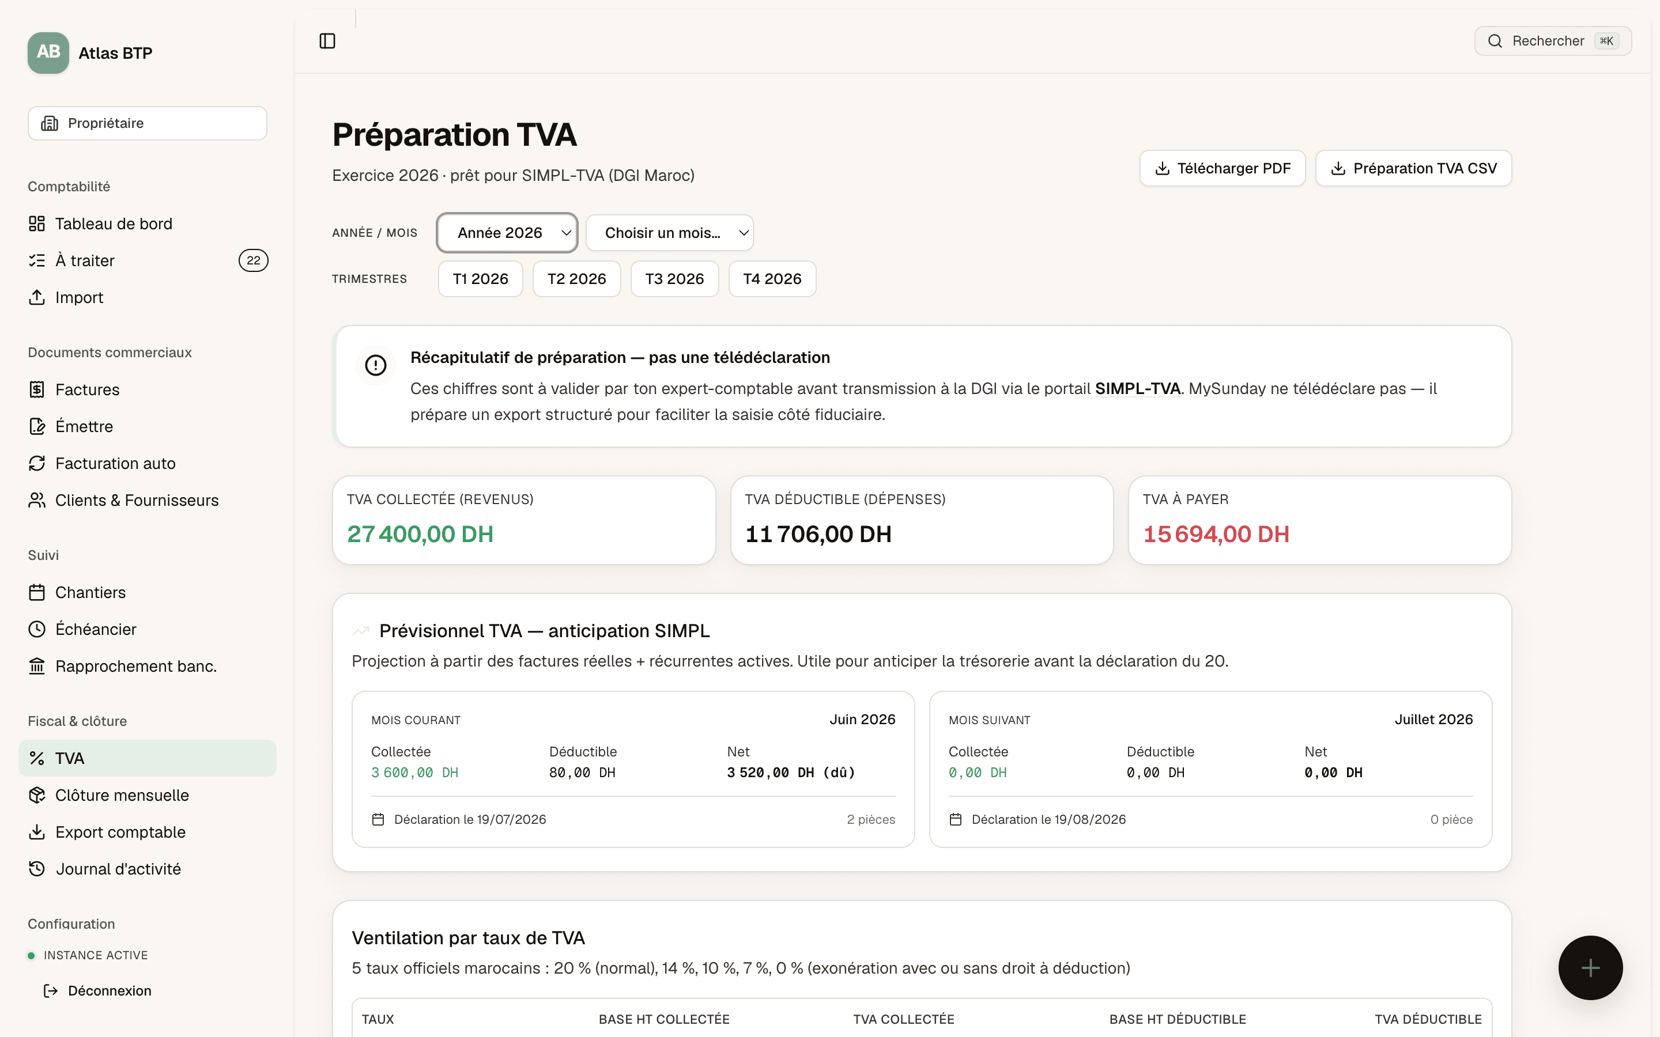Click the Prévisionnel TVA trend icon
This screenshot has width=1660, height=1037.
tap(361, 631)
